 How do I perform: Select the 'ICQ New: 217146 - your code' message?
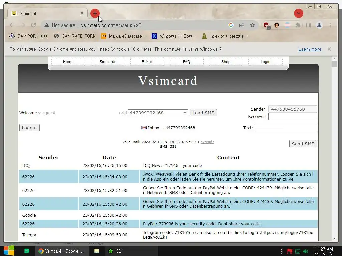click(x=172, y=165)
